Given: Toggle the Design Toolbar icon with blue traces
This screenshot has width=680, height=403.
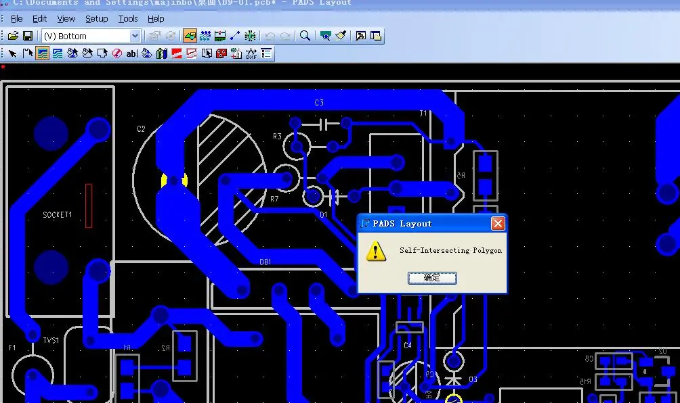Looking at the screenshot, I should click(x=205, y=36).
